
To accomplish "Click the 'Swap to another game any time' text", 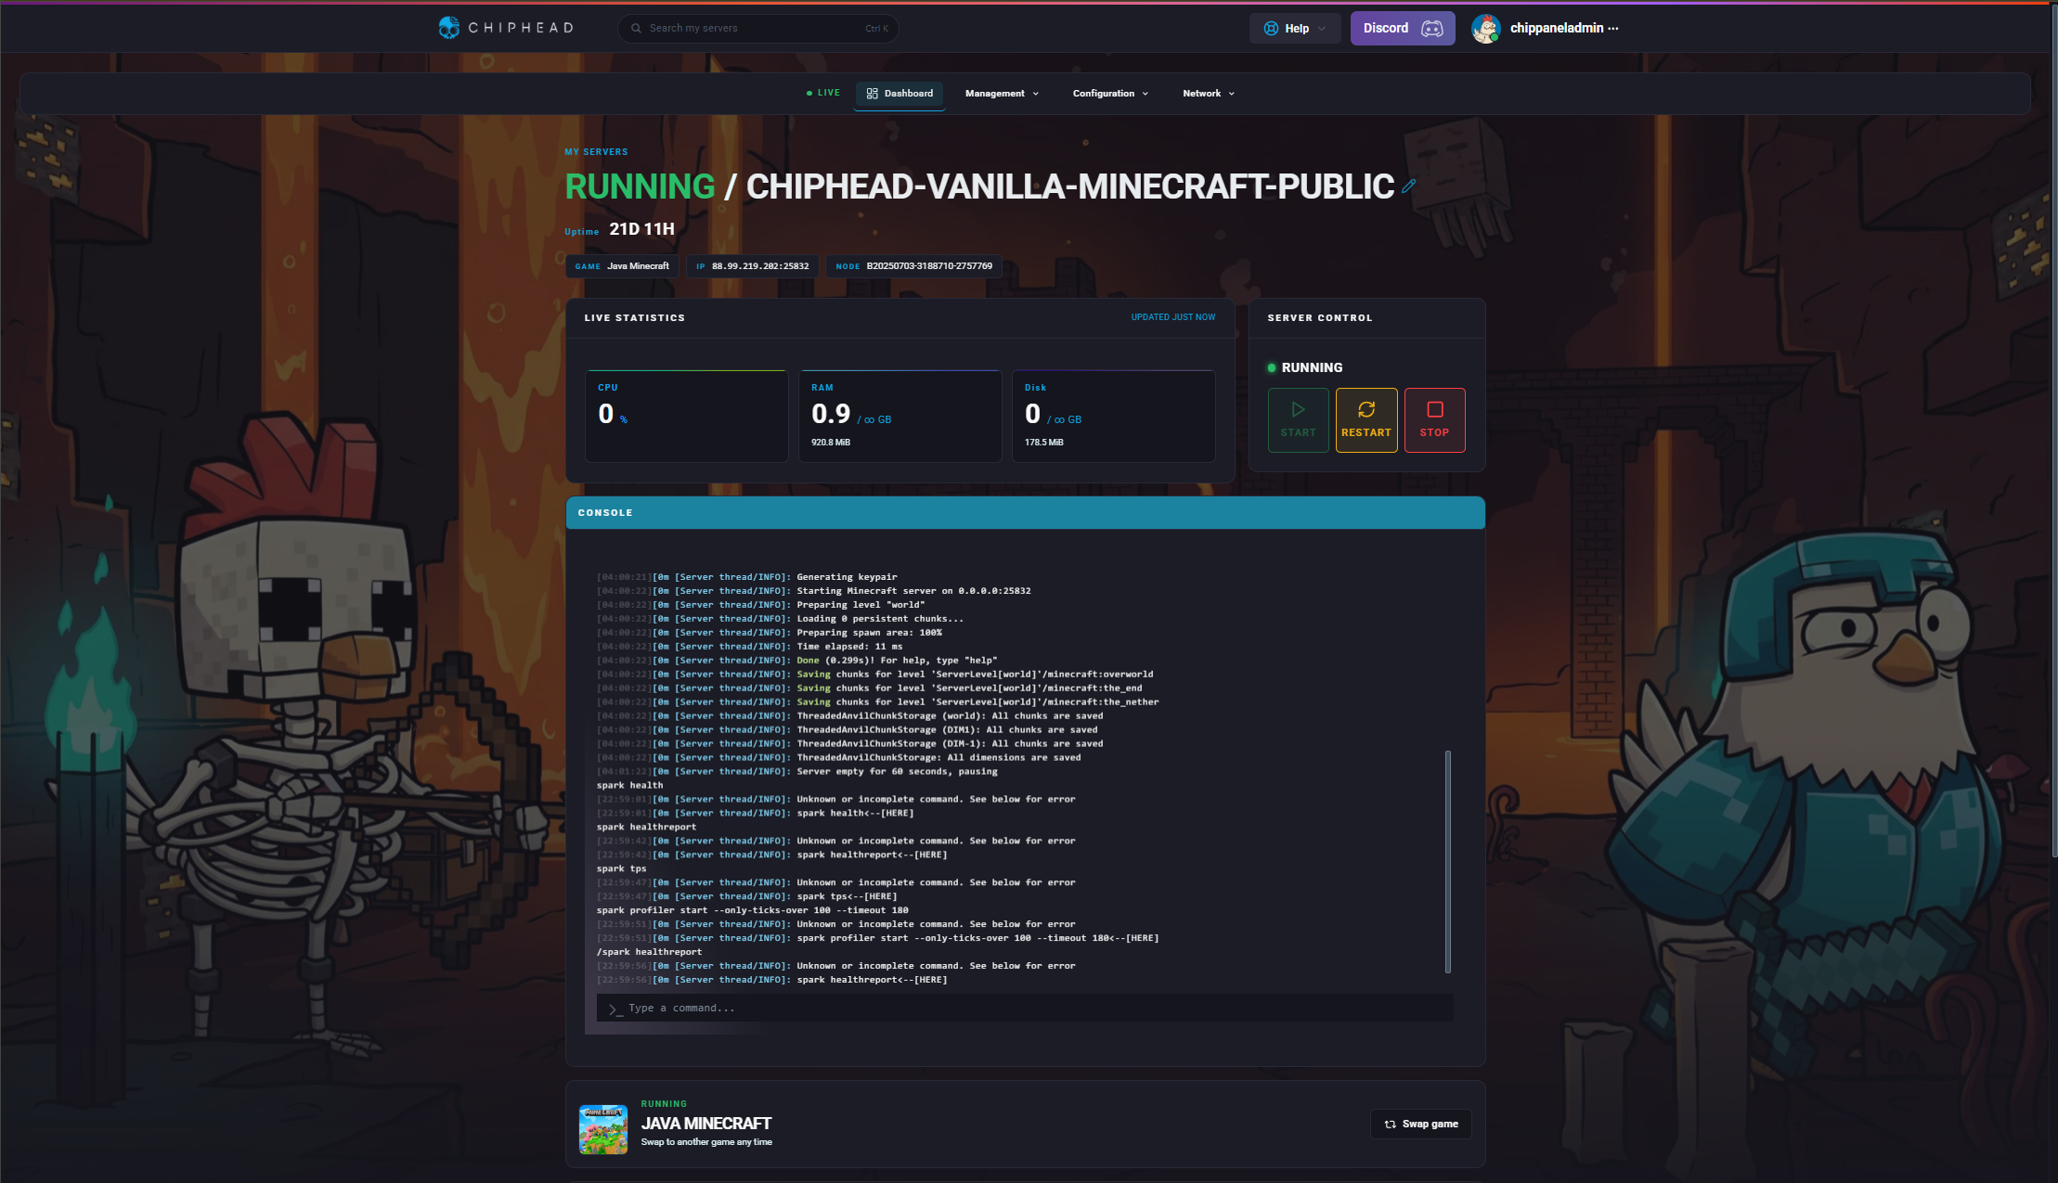I will 706,1142.
